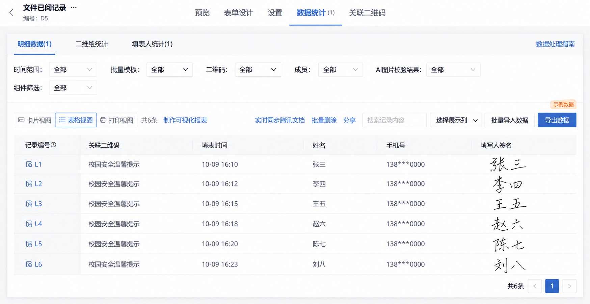Click 校园安全温馨提示 in row L3
590x304 pixels.
[114, 204]
